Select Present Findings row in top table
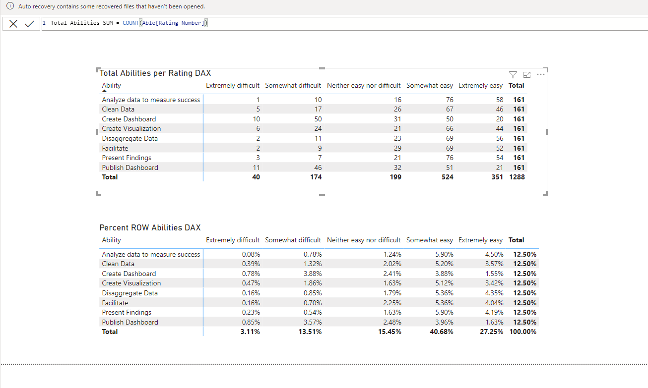Screen dimensions: 648x388 coord(127,158)
